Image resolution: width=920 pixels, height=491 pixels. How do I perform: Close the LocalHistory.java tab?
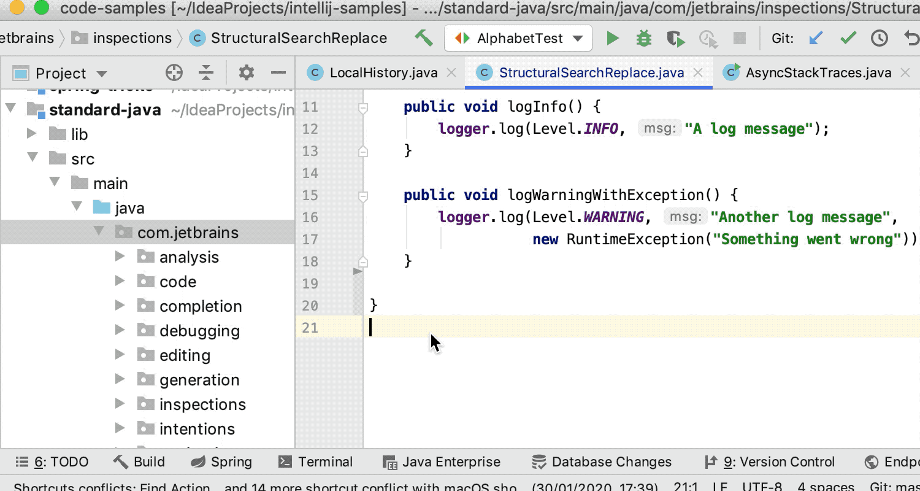click(x=451, y=73)
